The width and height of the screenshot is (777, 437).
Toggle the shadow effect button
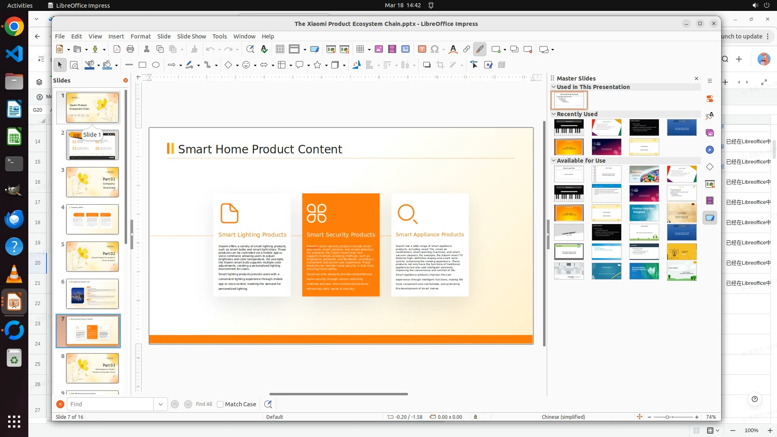point(427,65)
